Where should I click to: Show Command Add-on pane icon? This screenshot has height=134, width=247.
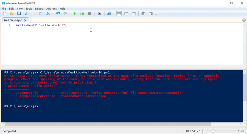151,13
